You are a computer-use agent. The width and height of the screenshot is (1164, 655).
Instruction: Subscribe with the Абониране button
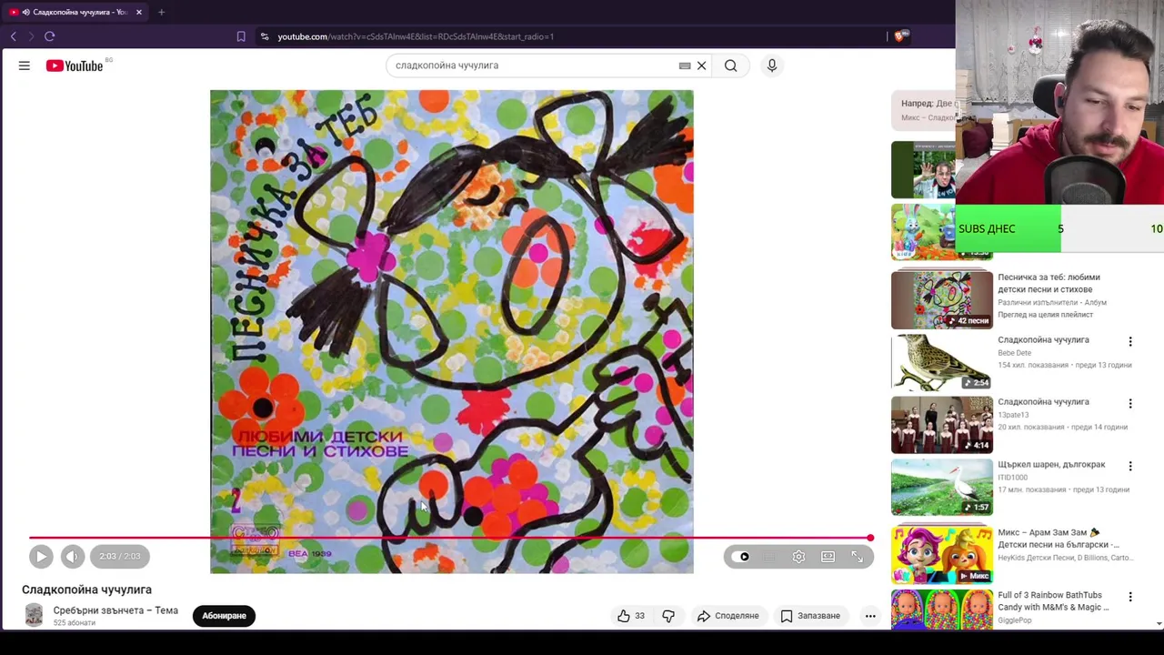coord(224,616)
